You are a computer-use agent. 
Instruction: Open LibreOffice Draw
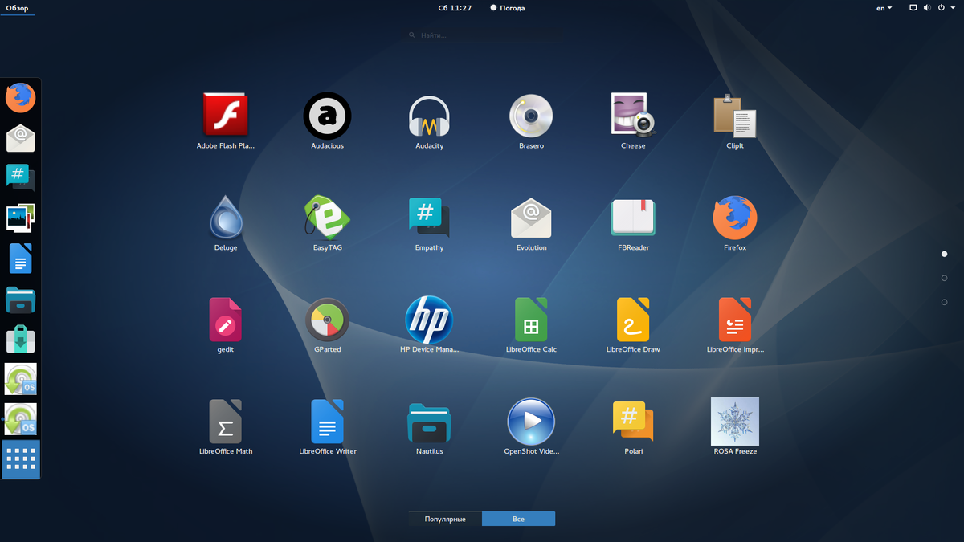pyautogui.click(x=633, y=320)
